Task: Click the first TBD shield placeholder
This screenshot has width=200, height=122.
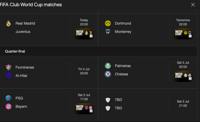Action: coord(108,100)
